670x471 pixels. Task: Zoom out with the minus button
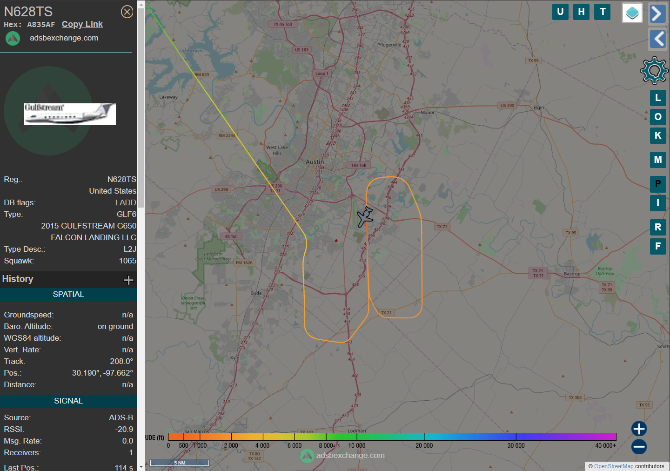point(639,447)
